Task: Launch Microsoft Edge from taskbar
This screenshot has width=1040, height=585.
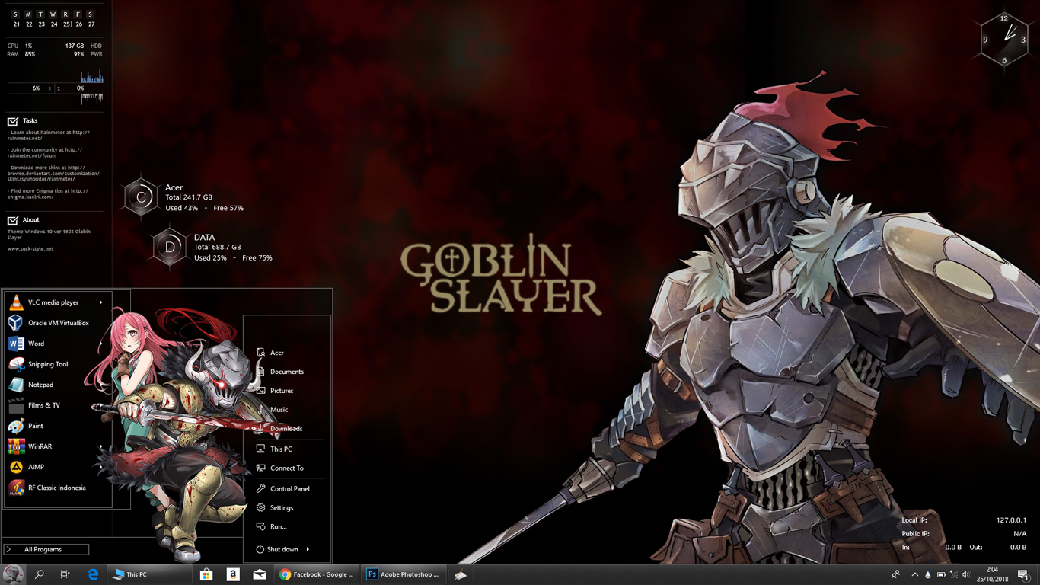Action: (x=93, y=574)
